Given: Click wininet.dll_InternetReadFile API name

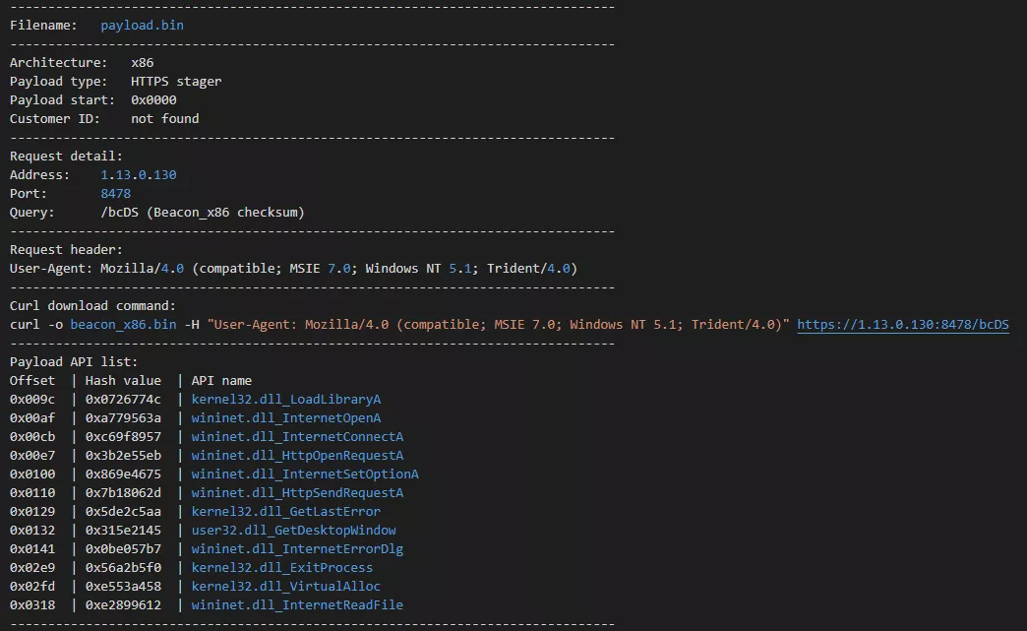Looking at the screenshot, I should coord(297,604).
